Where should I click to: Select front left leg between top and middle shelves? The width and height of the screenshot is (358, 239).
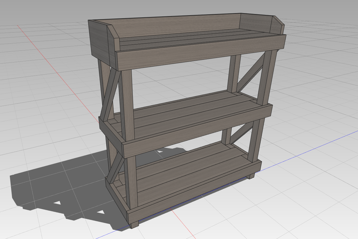tap(126, 105)
